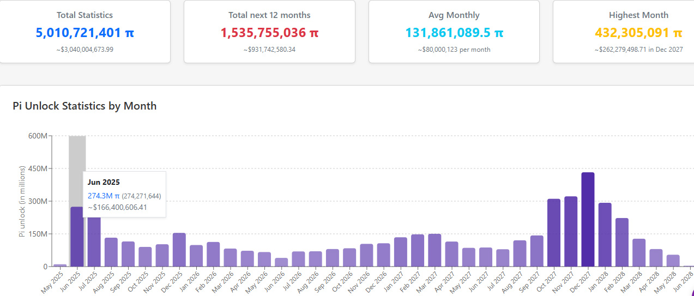Viewport: 694px width, 296px height.
Task: Click the Highest Month Pi amount
Action: [x=638, y=33]
